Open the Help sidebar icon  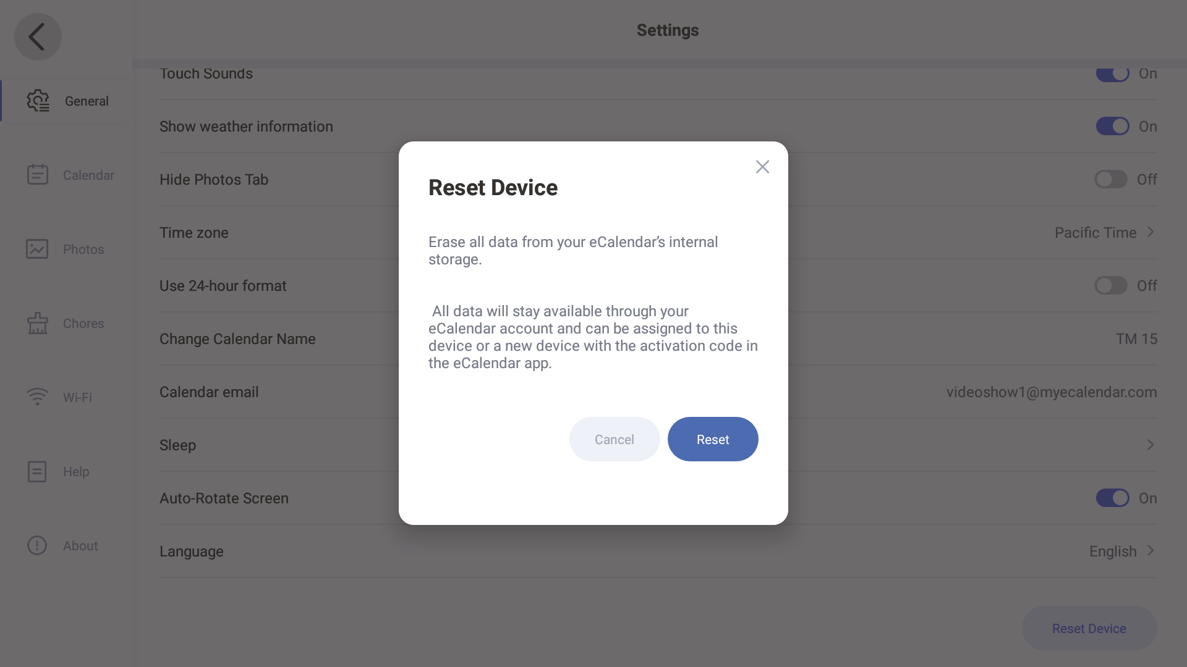click(37, 471)
